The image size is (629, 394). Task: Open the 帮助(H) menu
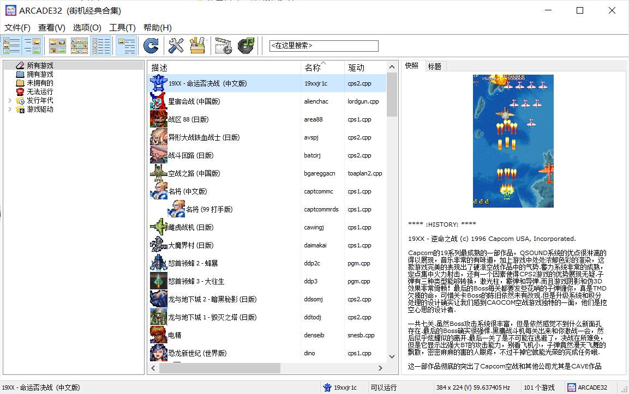coord(157,27)
